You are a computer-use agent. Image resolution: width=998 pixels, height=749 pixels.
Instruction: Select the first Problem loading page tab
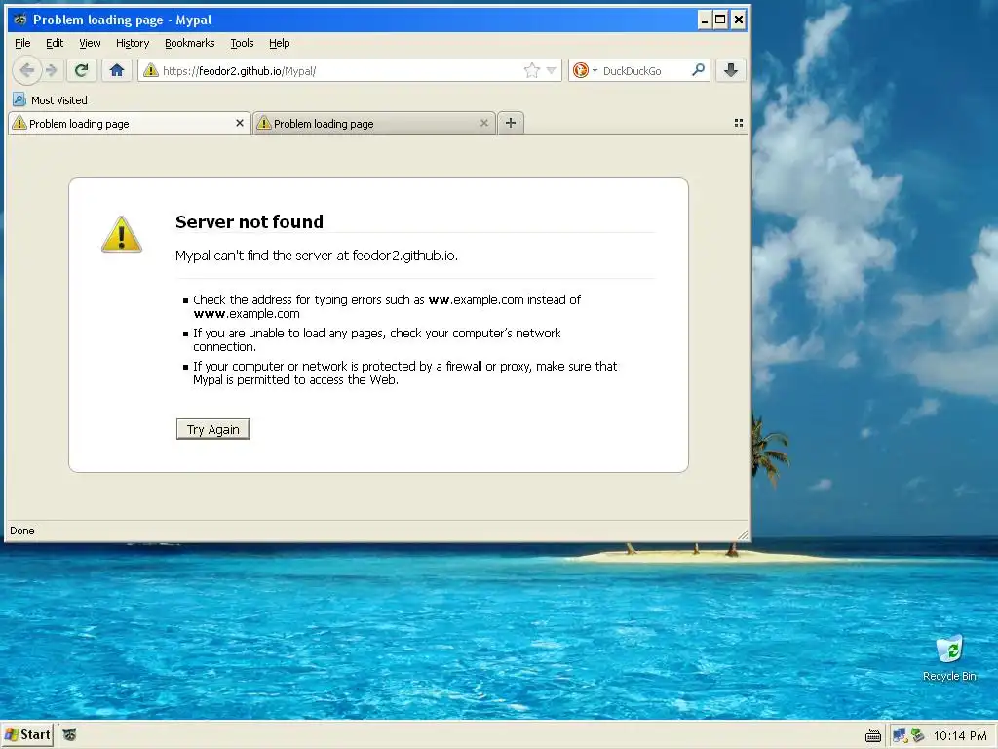130,124
